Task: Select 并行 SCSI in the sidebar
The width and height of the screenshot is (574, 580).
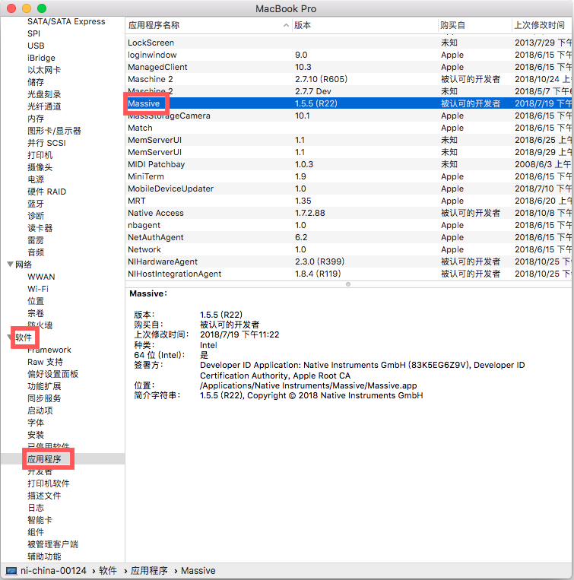Action: 46,143
